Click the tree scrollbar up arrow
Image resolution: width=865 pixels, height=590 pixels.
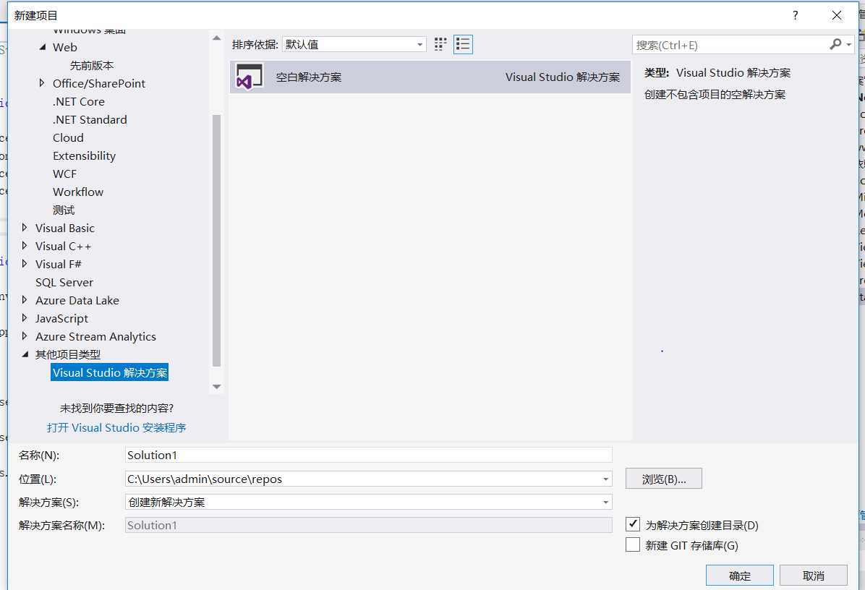pyautogui.click(x=217, y=38)
